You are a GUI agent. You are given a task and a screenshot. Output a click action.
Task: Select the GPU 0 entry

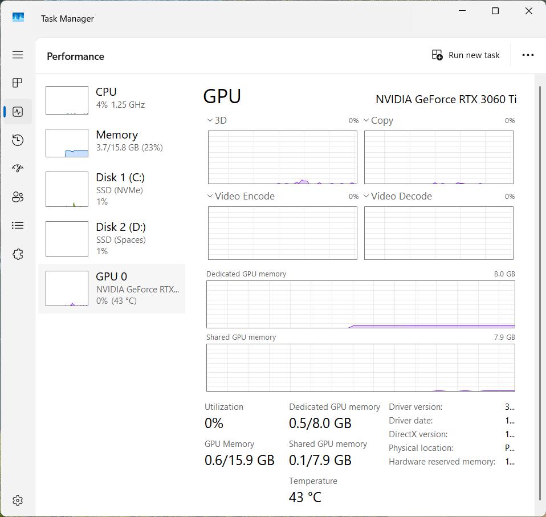tap(112, 288)
